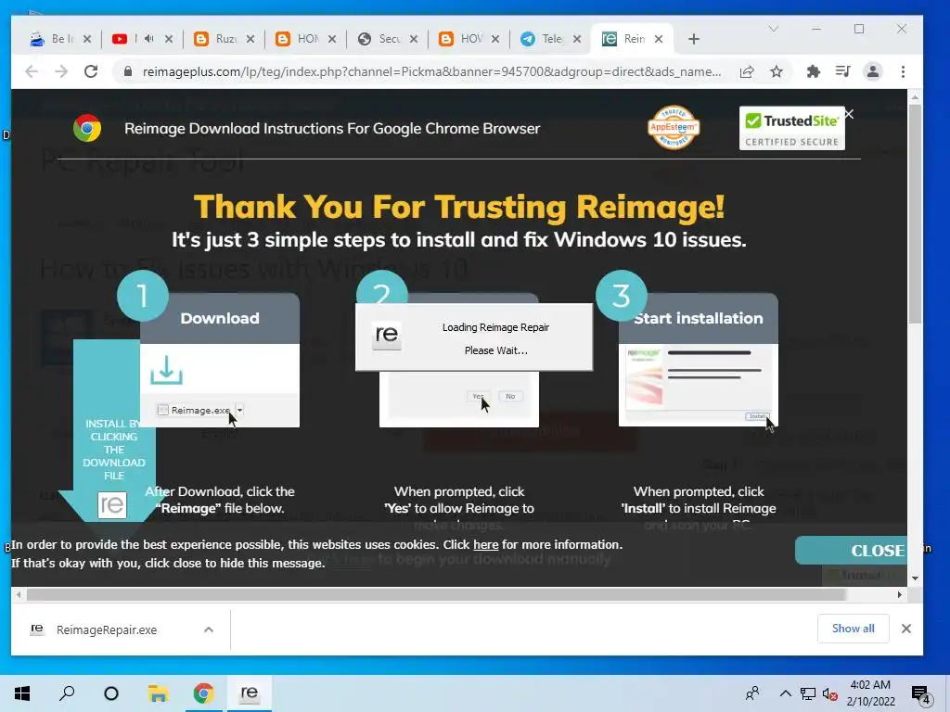950x712 pixels.
Task: Click the reimageplus.com address bar
Action: (x=431, y=71)
